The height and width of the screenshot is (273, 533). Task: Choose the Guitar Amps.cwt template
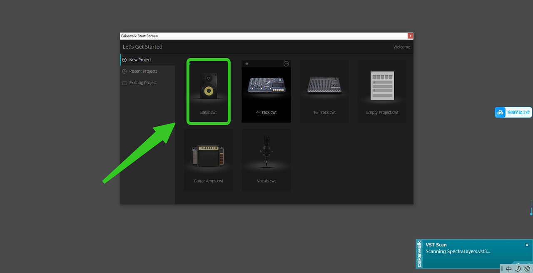208,160
